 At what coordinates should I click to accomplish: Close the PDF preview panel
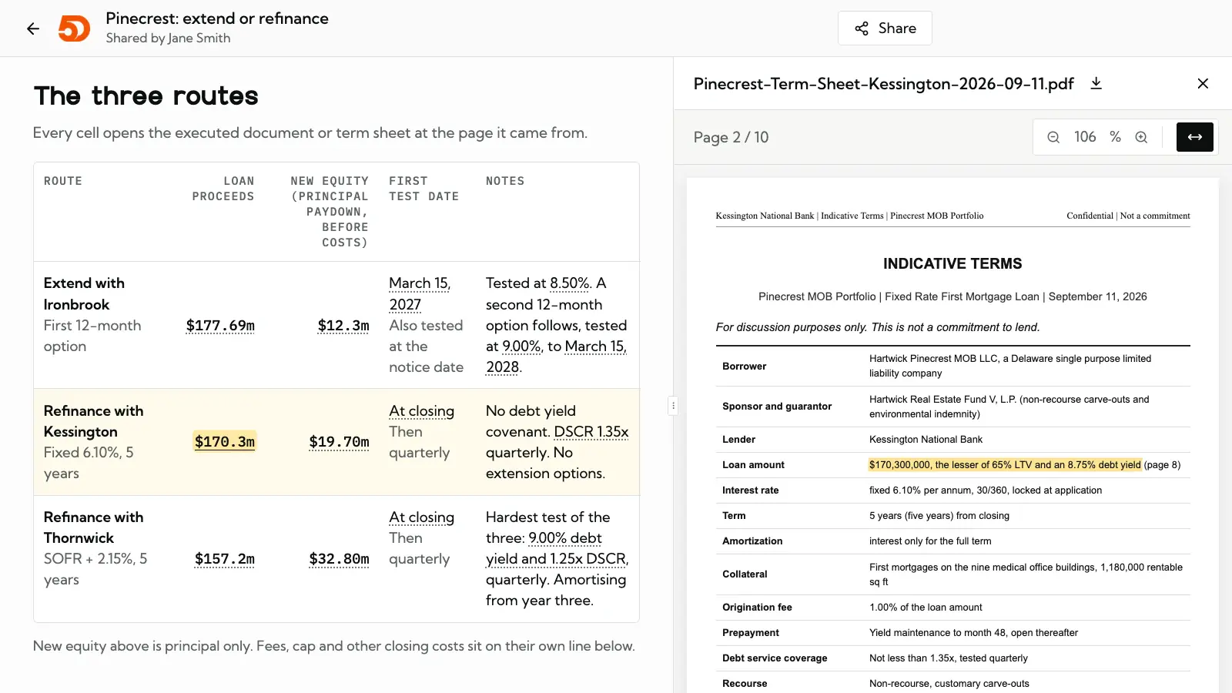click(x=1203, y=83)
